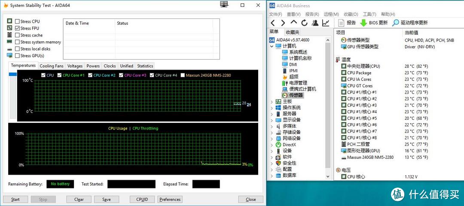Expand the 网络设备 tree node
Screen dimensions: 464x206
point(272,138)
